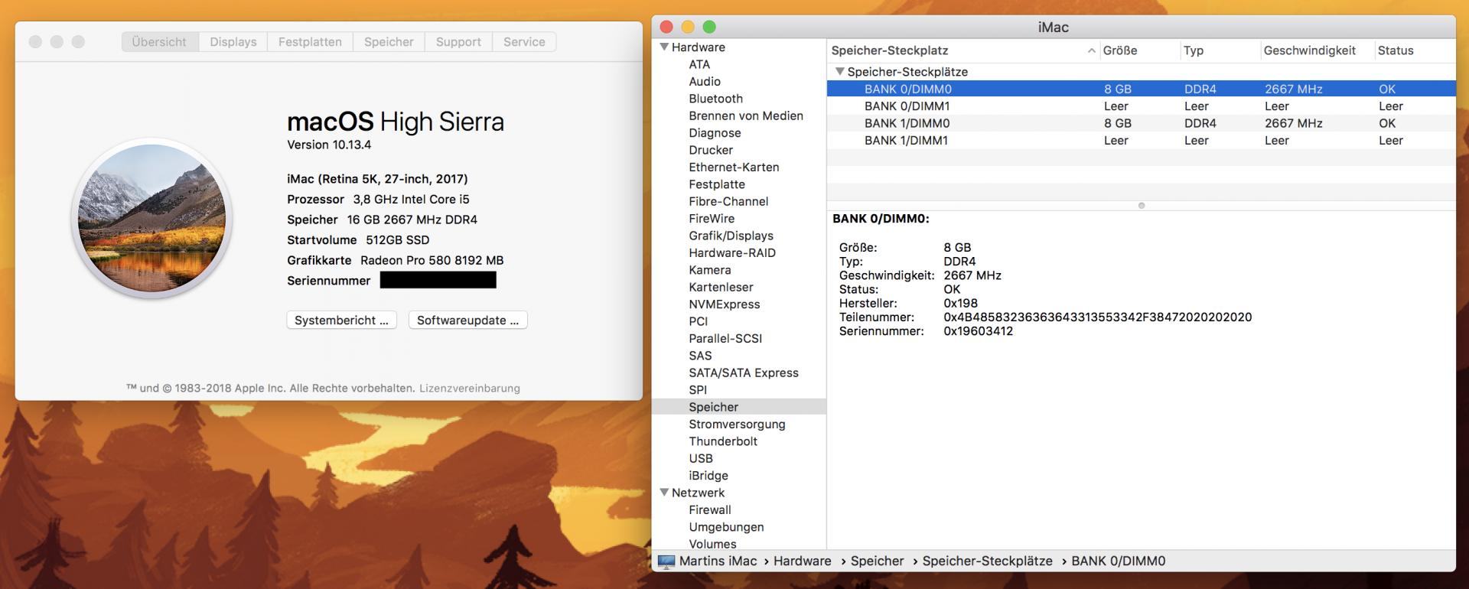The width and height of the screenshot is (1469, 589).
Task: Select Bluetooth in the sidebar
Action: click(x=715, y=99)
